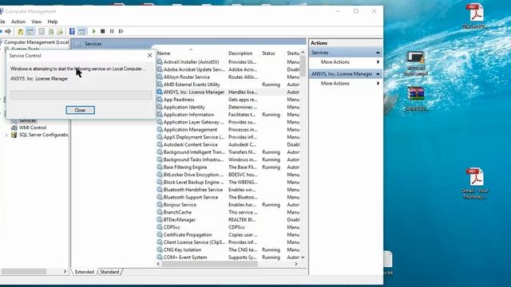Screen dimensions: 511x287
Task: Open the Action menu
Action: pos(18,22)
